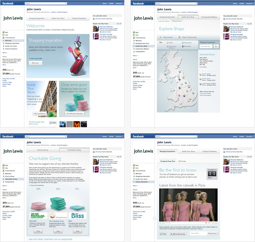Play the catwalk video
The height and width of the screenshot is (242, 255).
(x=161, y=223)
